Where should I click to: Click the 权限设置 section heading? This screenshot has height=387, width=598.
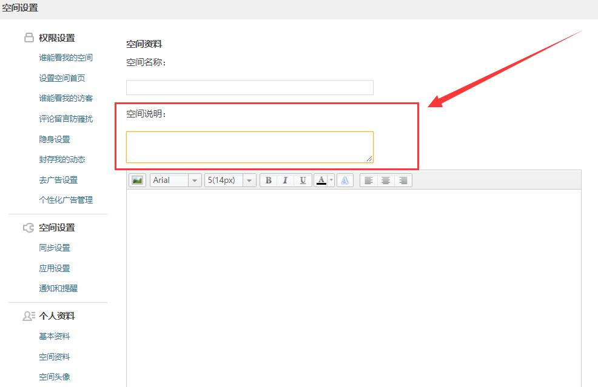click(x=57, y=38)
